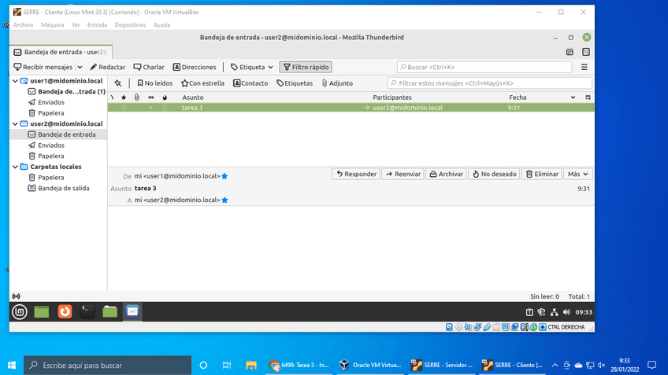The height and width of the screenshot is (375, 668).
Task: Click the star next to sender user1@midominio.local
Action: tap(225, 176)
